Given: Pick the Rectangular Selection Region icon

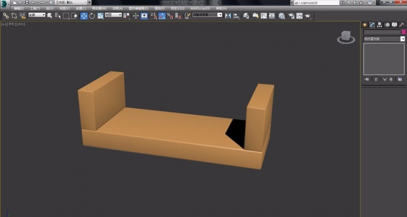Looking at the screenshot, I should [x=66, y=16].
